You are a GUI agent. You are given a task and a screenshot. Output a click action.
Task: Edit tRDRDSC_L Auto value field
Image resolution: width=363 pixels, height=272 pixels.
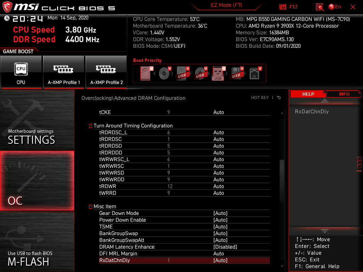pos(218,132)
